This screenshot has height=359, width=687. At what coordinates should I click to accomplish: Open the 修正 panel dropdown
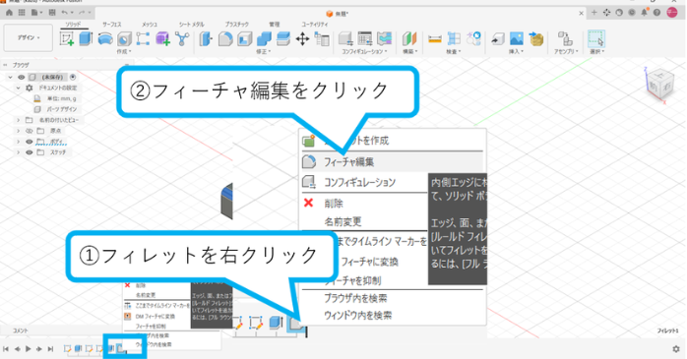point(264,52)
